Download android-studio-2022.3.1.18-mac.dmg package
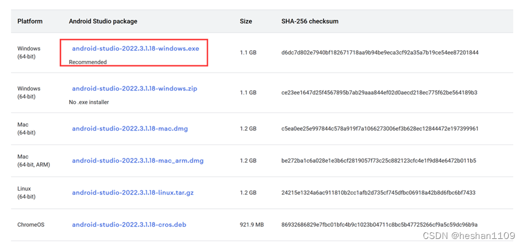Image resolution: width=524 pixels, height=245 pixels. pos(130,128)
